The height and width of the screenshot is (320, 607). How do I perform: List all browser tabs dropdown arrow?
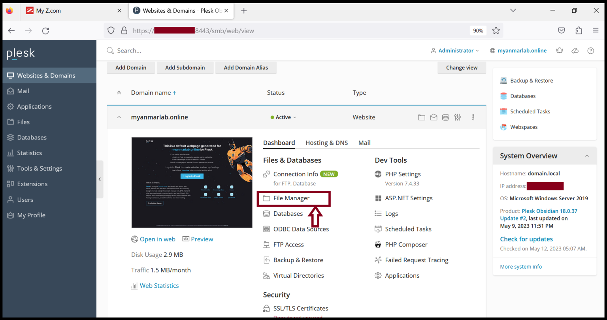tap(513, 11)
